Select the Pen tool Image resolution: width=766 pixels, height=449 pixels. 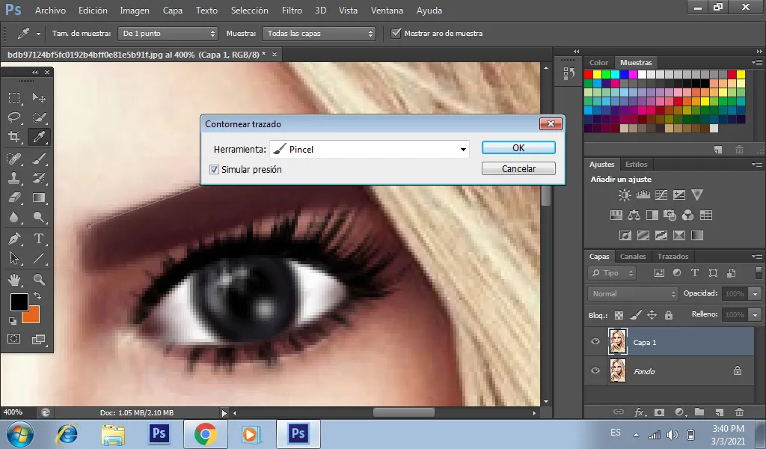click(14, 239)
